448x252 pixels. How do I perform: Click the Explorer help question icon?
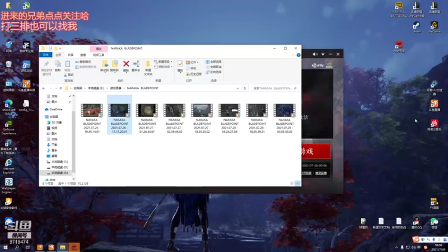tap(298, 55)
